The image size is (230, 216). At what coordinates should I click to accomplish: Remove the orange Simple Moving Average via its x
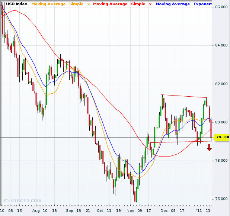(x=89, y=4)
